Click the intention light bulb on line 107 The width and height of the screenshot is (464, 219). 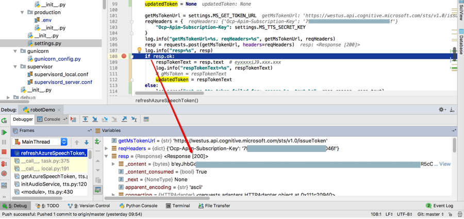tap(139, 50)
